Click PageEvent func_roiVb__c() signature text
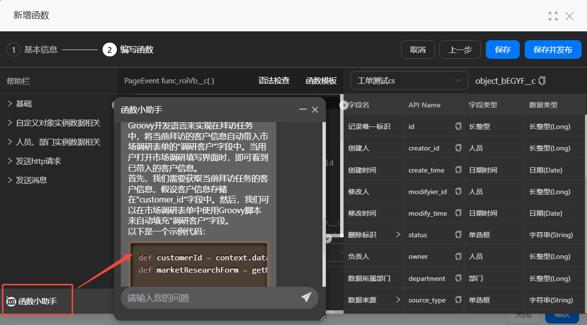 [x=169, y=81]
